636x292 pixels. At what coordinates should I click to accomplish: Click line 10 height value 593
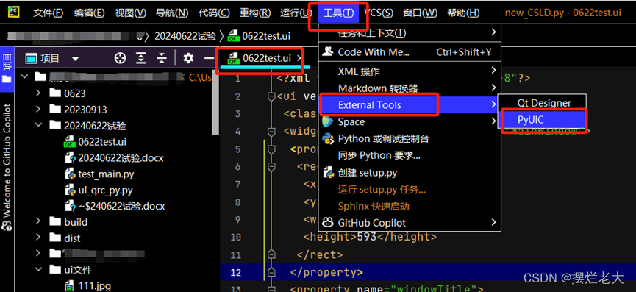tap(367, 236)
